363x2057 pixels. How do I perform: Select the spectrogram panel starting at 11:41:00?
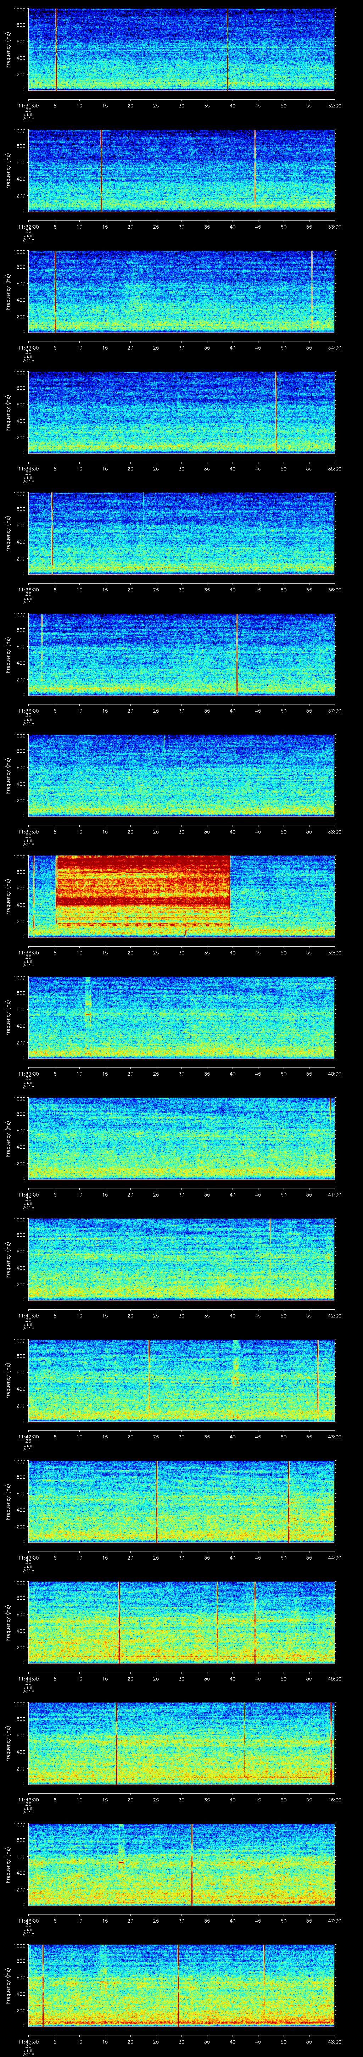click(181, 1259)
